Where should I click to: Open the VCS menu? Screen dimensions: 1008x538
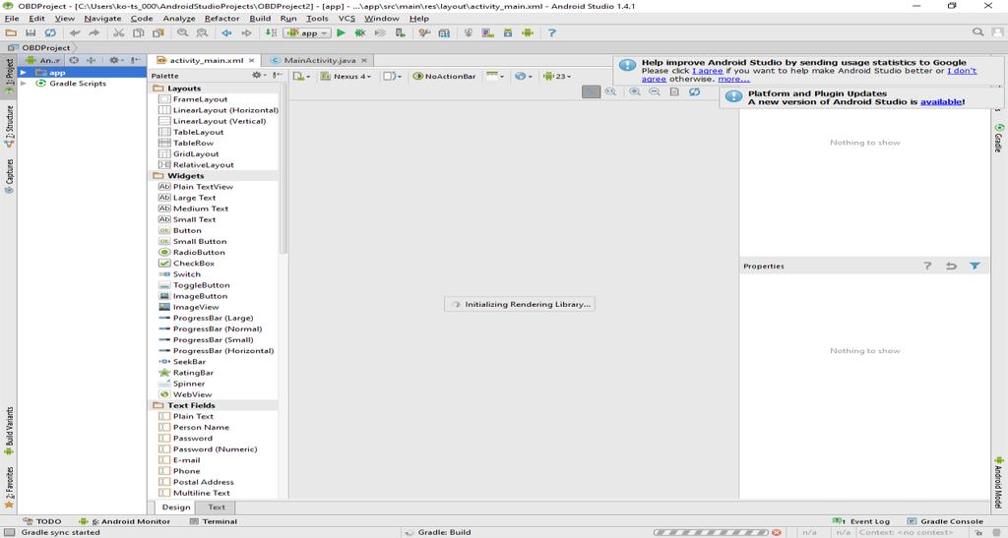coord(346,19)
